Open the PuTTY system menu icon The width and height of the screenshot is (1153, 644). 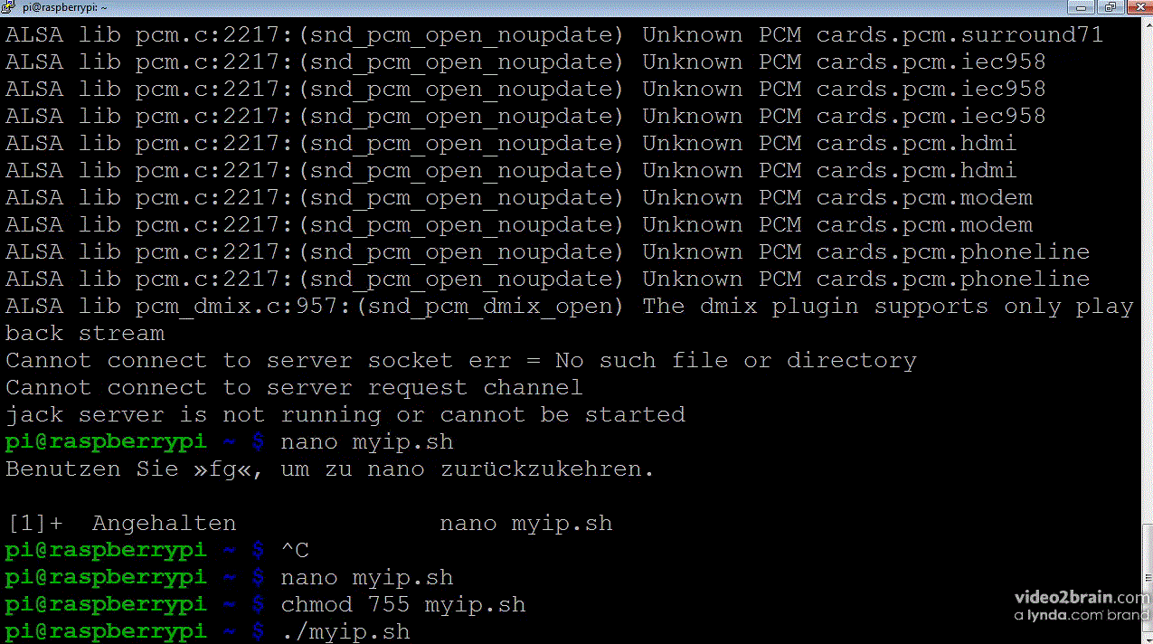(9, 7)
